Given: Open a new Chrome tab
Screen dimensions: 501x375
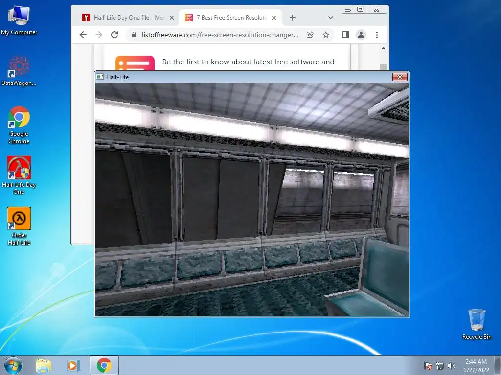Looking at the screenshot, I should (x=293, y=18).
